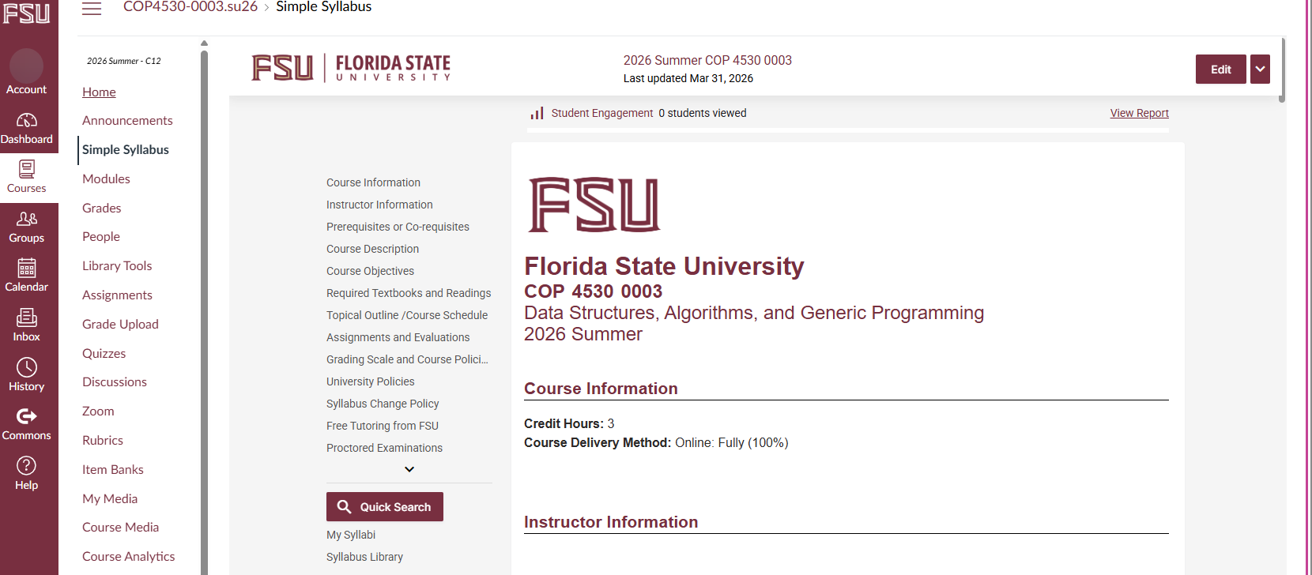Screen dimensions: 1312x575
Task: Open the Account avatar in global navigation
Action: [x=27, y=65]
